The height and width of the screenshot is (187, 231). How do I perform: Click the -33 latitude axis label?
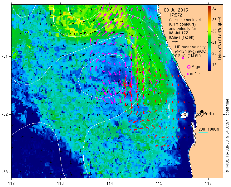pos(5,172)
